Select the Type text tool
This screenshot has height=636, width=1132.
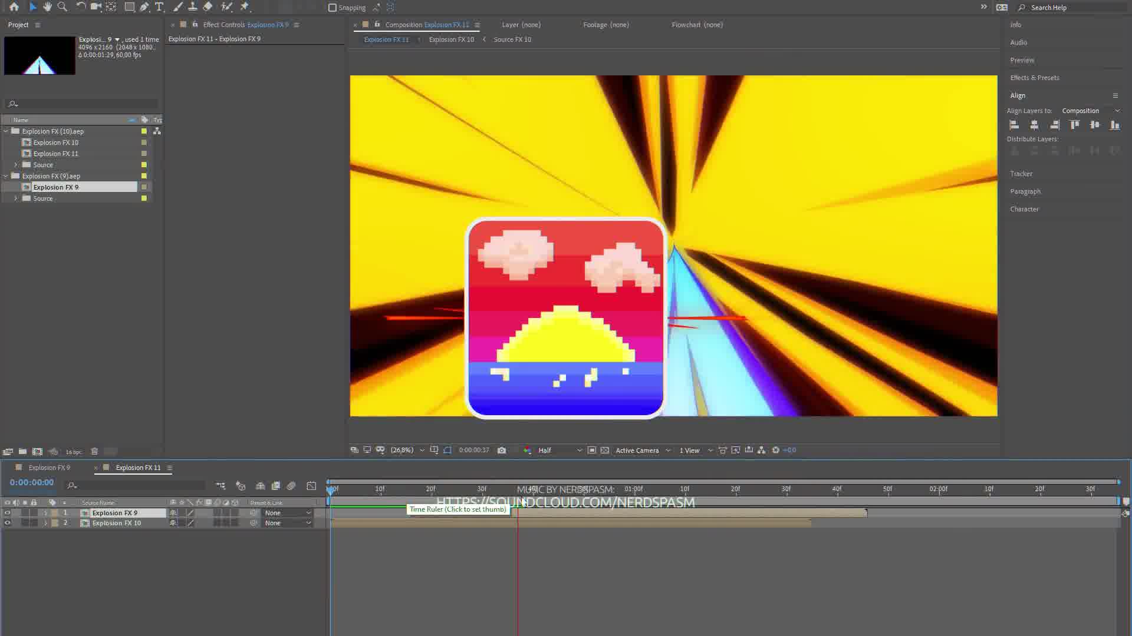(159, 7)
